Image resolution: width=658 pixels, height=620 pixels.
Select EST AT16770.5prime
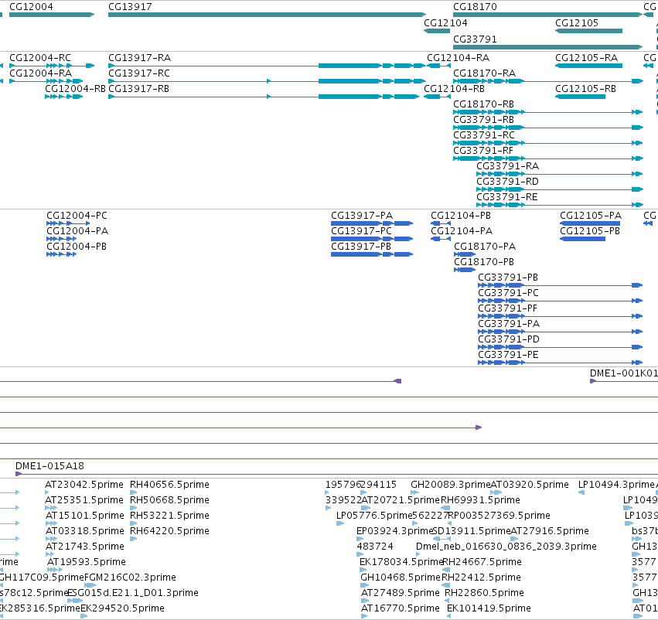tap(401, 608)
